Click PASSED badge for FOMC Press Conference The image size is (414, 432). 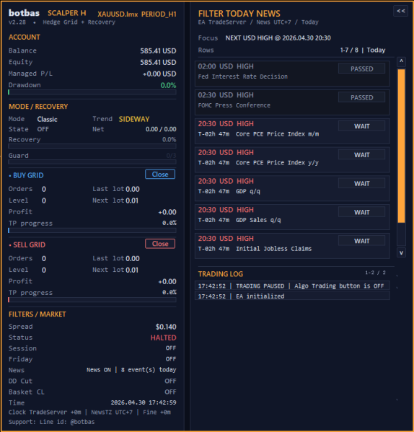(x=361, y=97)
